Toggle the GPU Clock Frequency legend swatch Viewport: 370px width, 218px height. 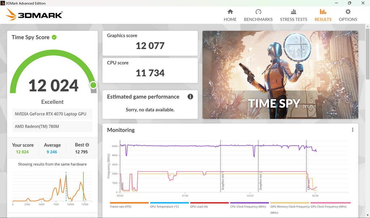(x=330, y=203)
